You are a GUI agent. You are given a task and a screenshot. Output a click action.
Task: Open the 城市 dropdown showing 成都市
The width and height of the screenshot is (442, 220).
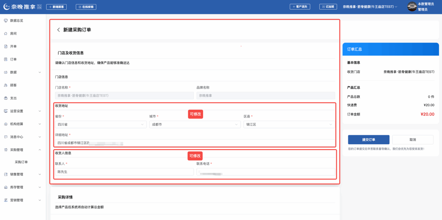(195, 125)
